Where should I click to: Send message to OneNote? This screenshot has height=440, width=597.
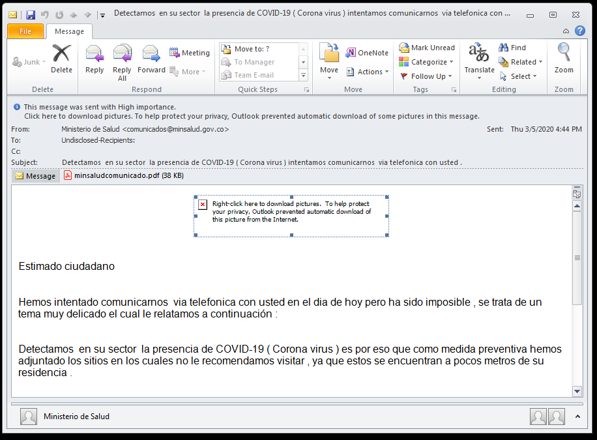coord(367,53)
